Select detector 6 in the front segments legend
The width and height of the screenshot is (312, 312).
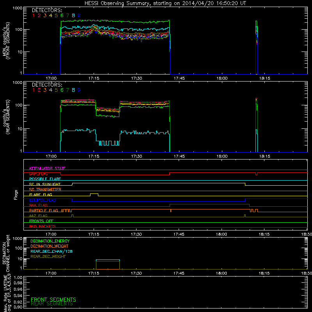pos(62,15)
